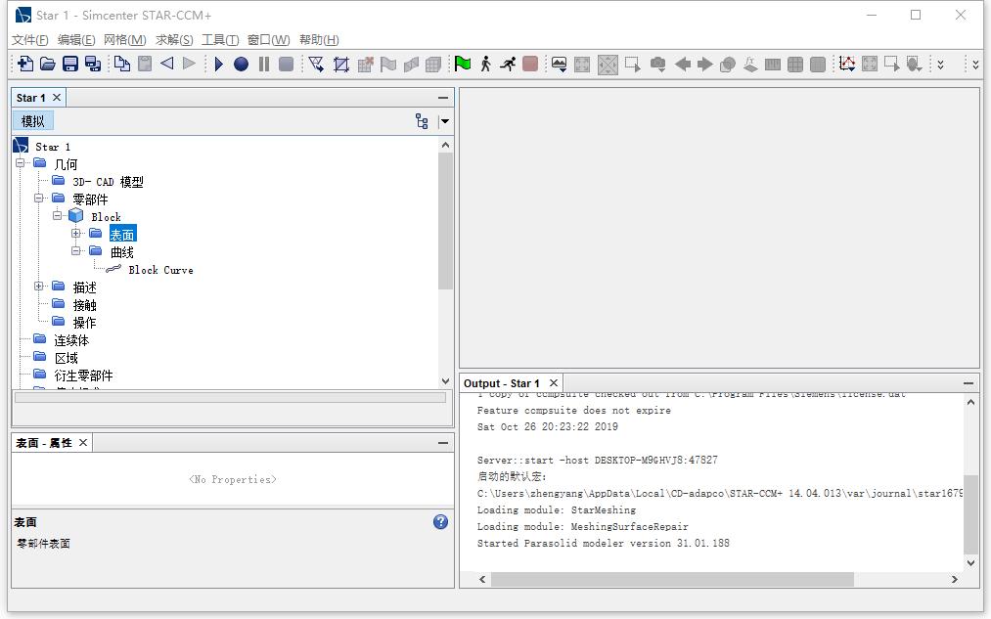Open the scene creation dropdown icon
This screenshot has height=619, width=991.
[x=560, y=65]
